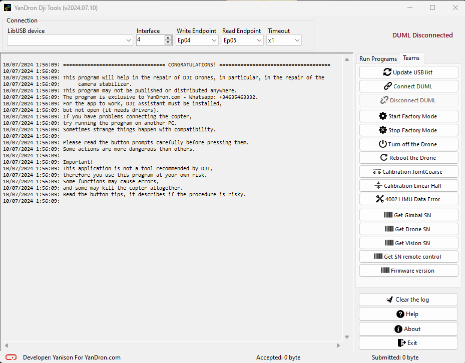Click the Update USB list refresh icon
Image resolution: width=465 pixels, height=363 pixels.
click(387, 72)
